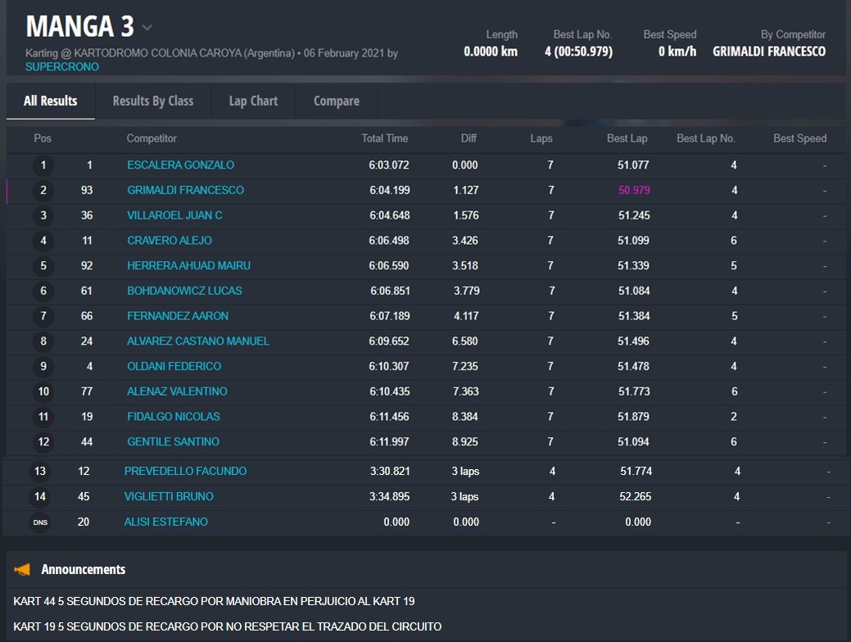Click the megaphone Announcements icon
The width and height of the screenshot is (851, 642).
(x=22, y=569)
